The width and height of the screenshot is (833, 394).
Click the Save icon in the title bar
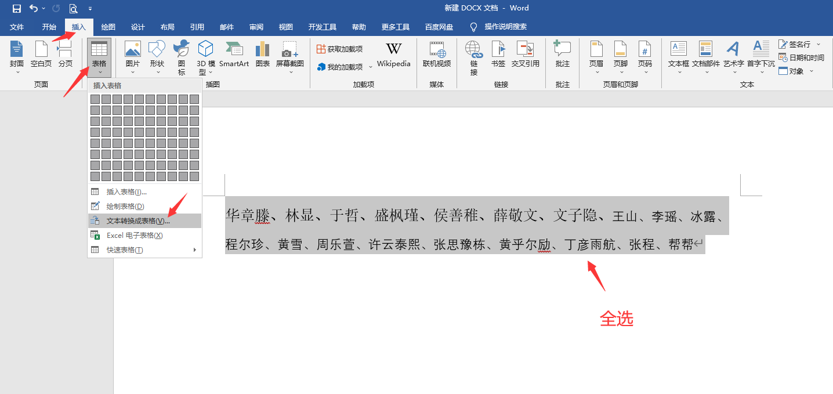[17, 8]
